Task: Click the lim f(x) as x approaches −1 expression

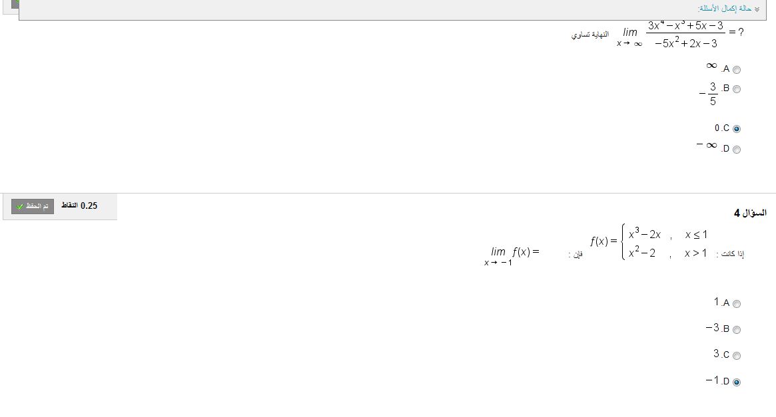Action: pos(512,256)
